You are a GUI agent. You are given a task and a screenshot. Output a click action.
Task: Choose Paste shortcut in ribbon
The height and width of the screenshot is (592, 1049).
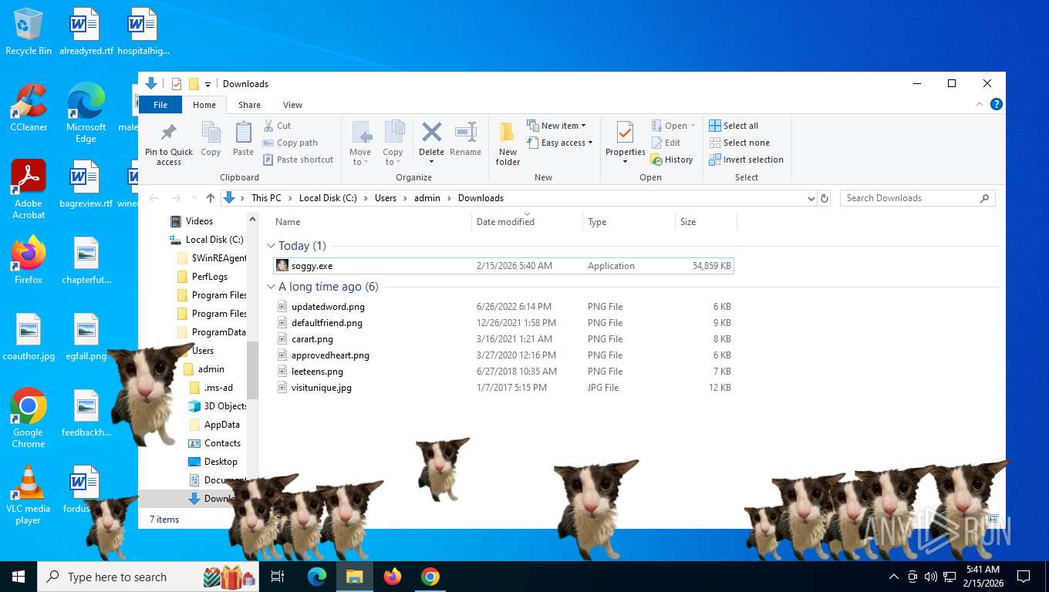click(x=298, y=160)
